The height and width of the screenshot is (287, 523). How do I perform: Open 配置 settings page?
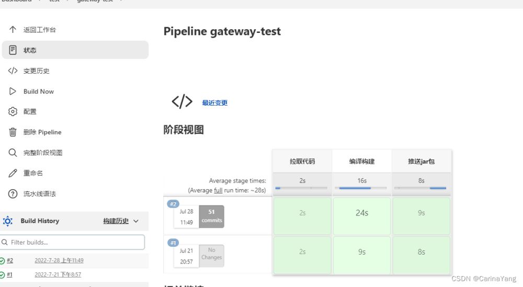pyautogui.click(x=30, y=111)
